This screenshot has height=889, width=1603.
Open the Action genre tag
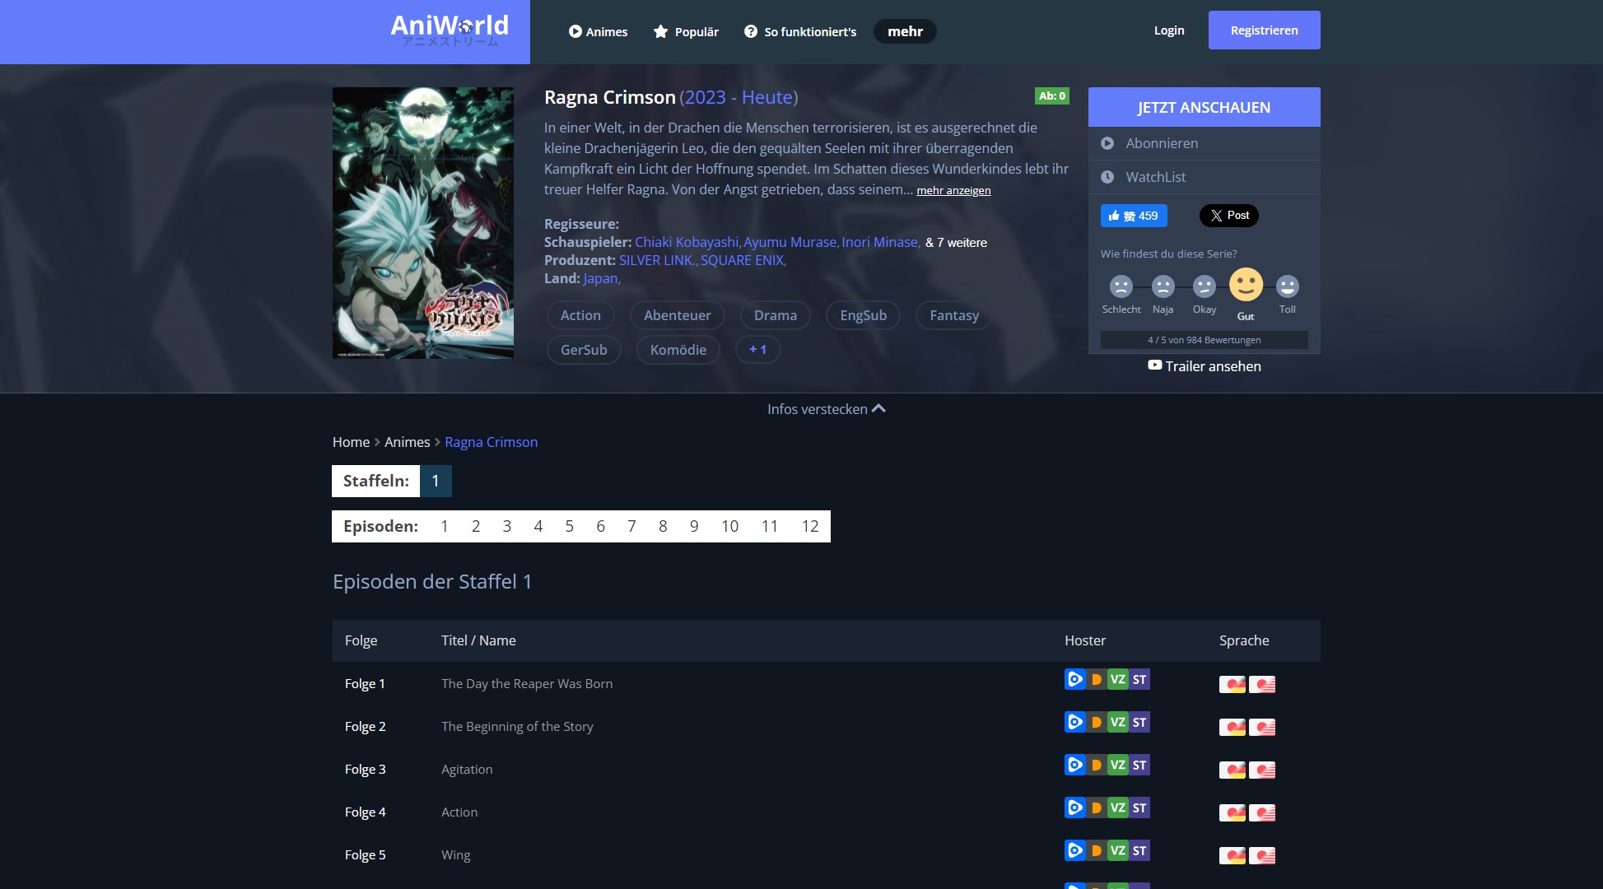[580, 315]
